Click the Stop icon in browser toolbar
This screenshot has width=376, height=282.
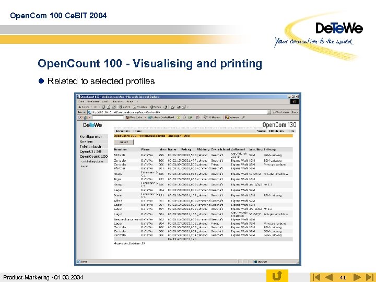(x=103, y=107)
